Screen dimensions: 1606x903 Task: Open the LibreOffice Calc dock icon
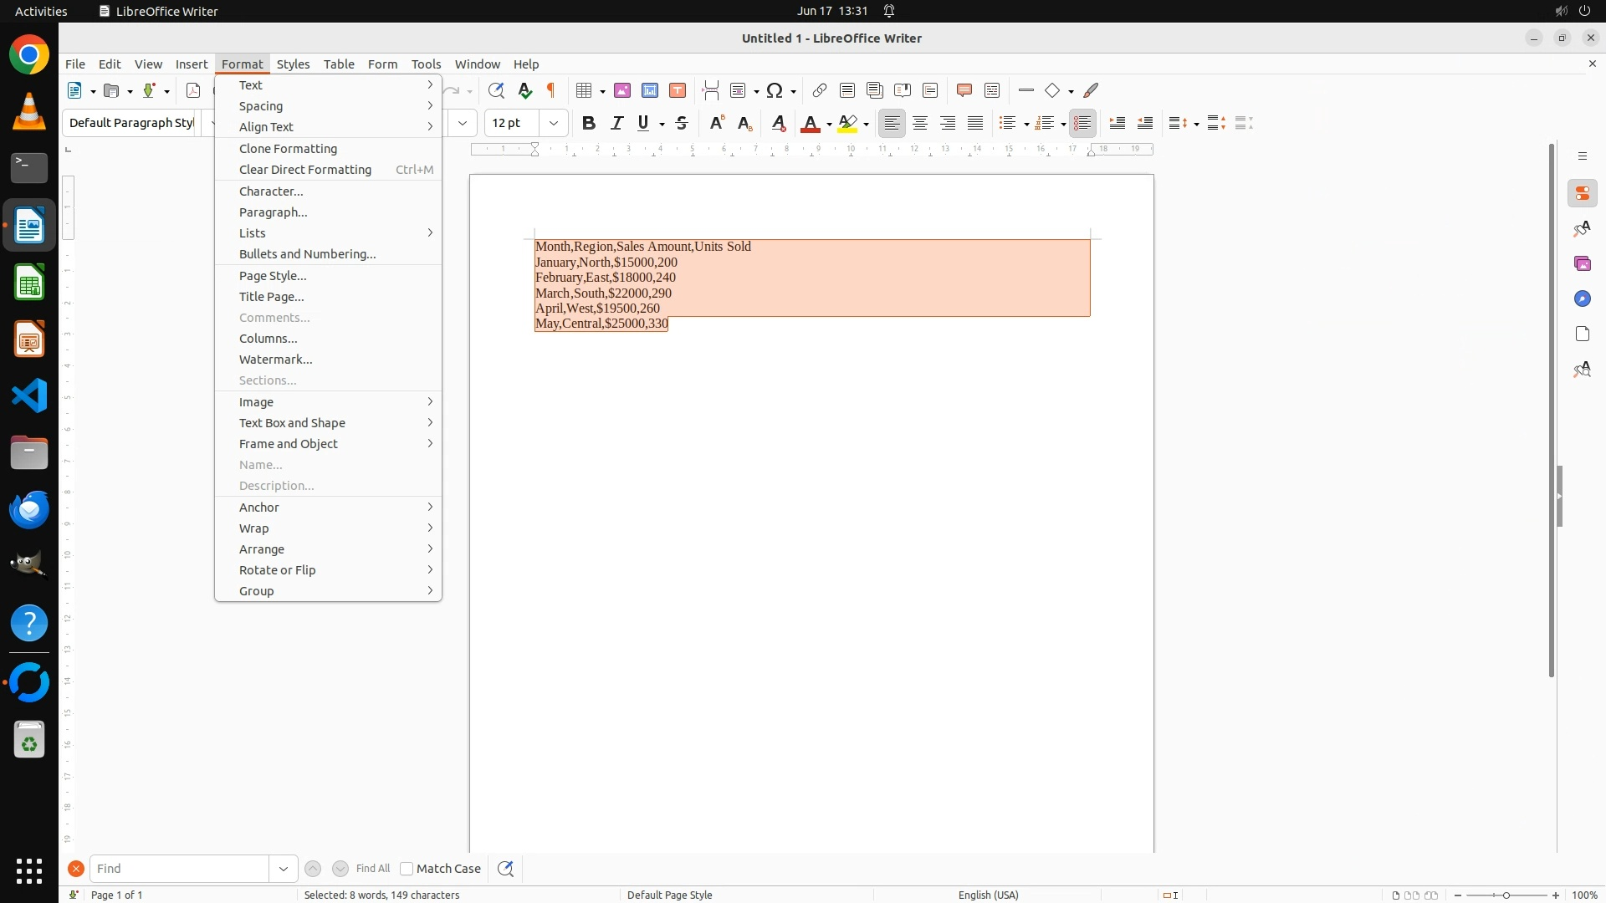point(29,283)
